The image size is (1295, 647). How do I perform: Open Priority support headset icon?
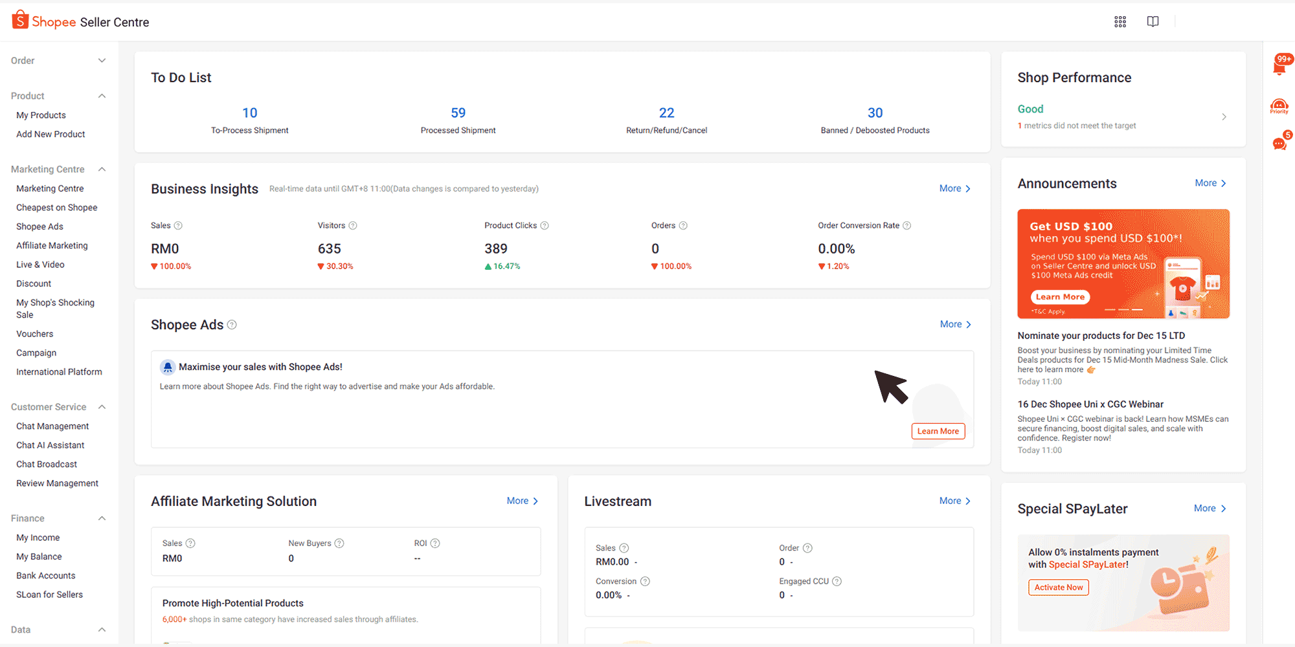[1279, 106]
